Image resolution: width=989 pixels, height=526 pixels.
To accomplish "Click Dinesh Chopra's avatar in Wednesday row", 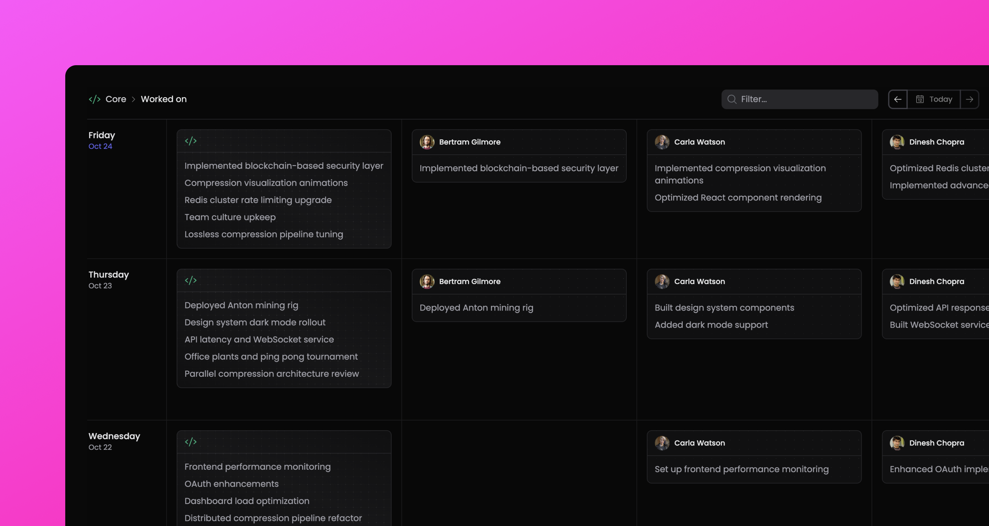I will pos(897,443).
